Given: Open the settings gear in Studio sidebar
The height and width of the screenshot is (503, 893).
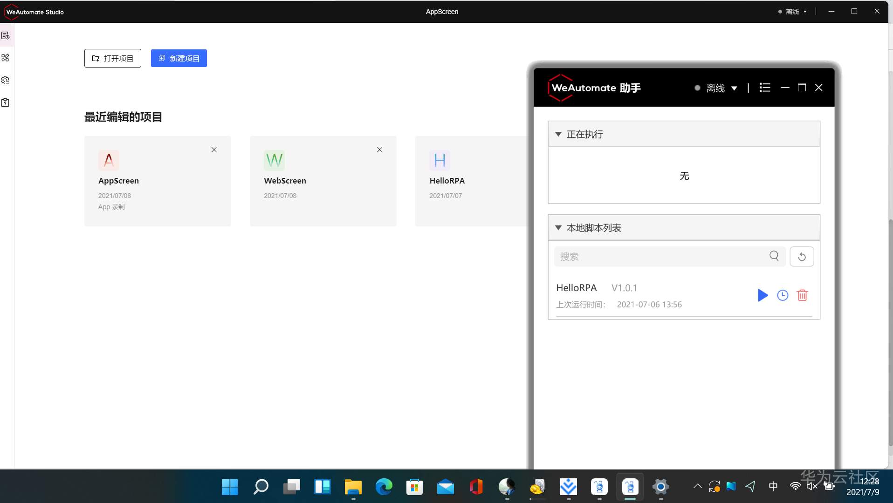Looking at the screenshot, I should (x=6, y=80).
